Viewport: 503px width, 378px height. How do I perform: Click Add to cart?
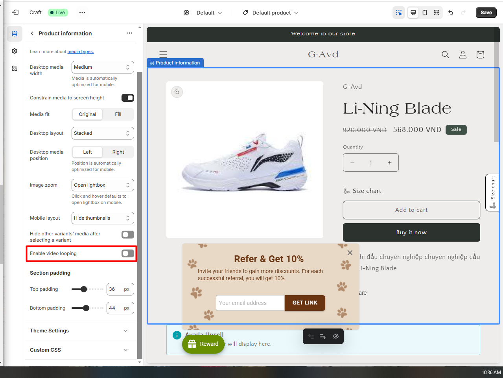coord(411,210)
